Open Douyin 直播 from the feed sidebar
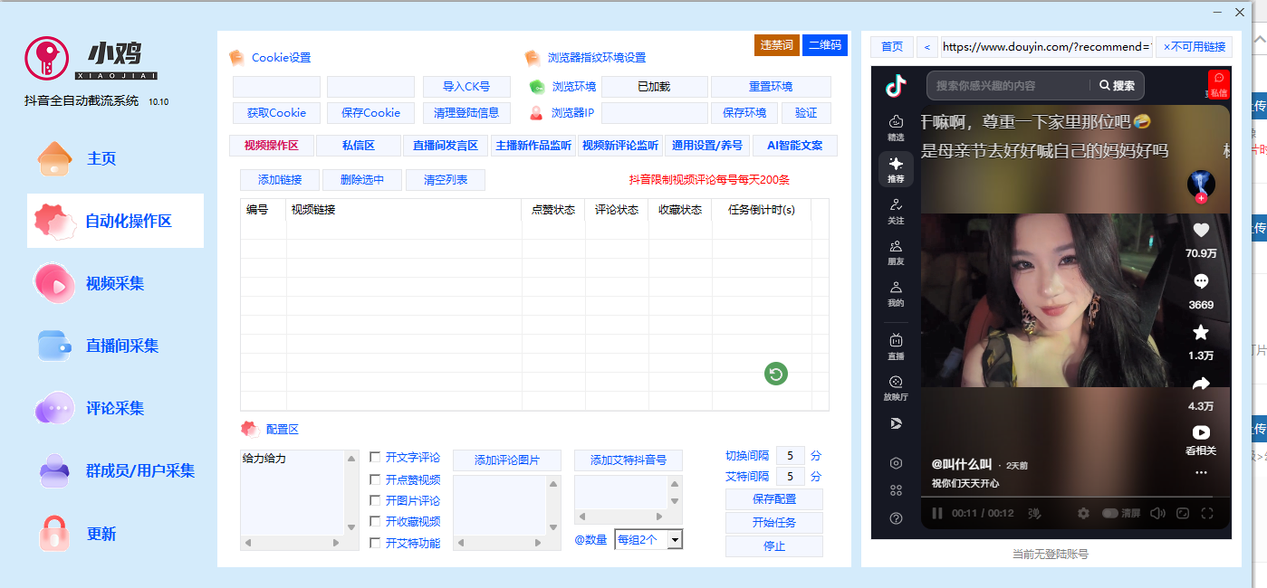The width and height of the screenshot is (1267, 588). [x=895, y=345]
